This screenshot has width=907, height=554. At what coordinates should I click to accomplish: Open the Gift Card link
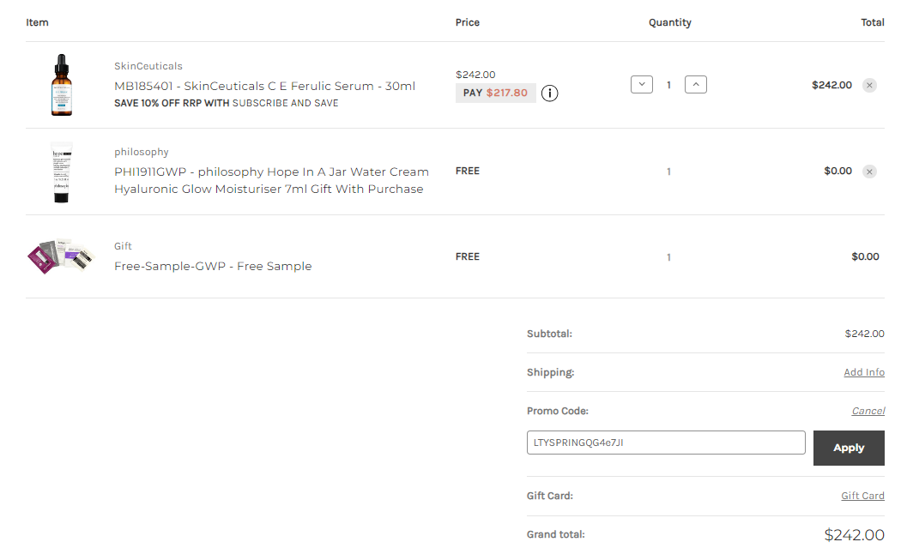tap(862, 496)
